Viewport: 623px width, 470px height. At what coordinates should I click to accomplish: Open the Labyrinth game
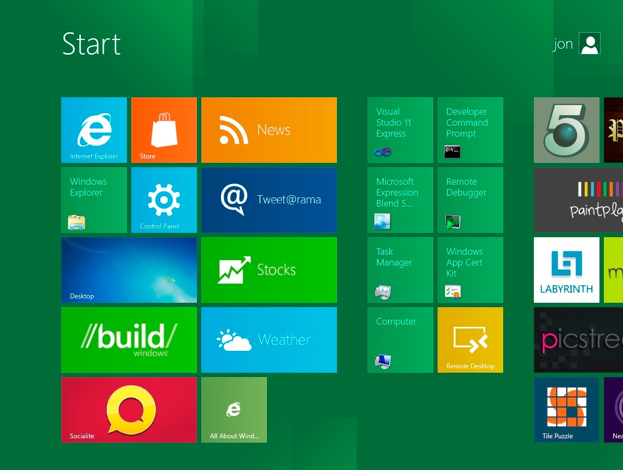point(566,269)
